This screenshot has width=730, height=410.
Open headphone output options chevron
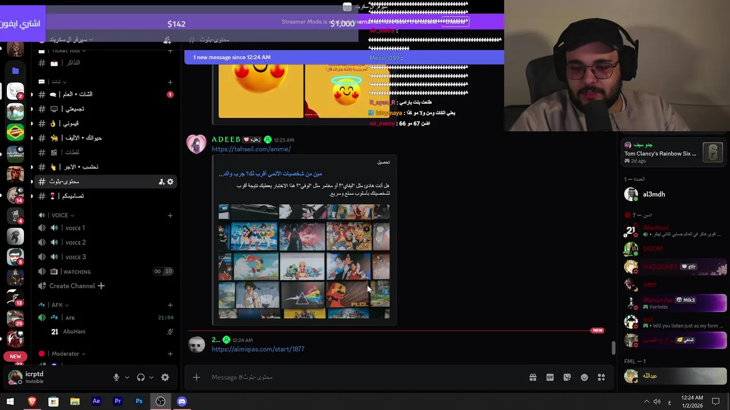(x=151, y=377)
